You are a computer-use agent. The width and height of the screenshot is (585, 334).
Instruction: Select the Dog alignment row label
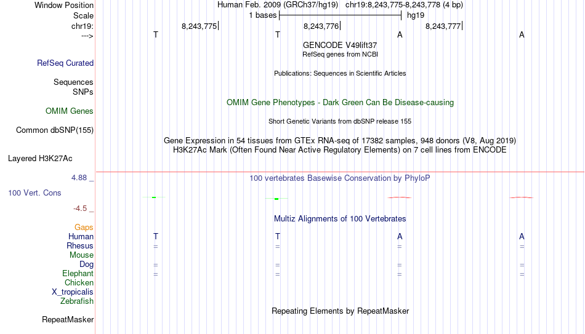(86, 264)
